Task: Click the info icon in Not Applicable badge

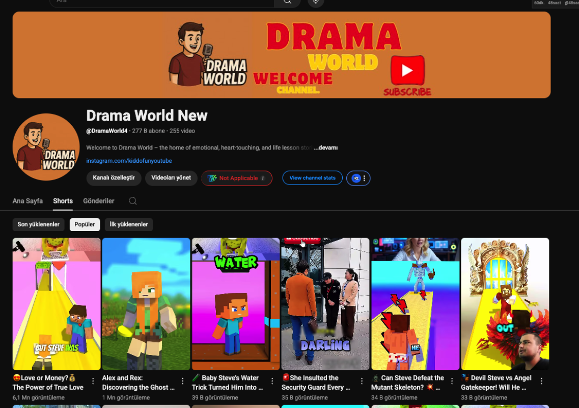Action: click(263, 178)
